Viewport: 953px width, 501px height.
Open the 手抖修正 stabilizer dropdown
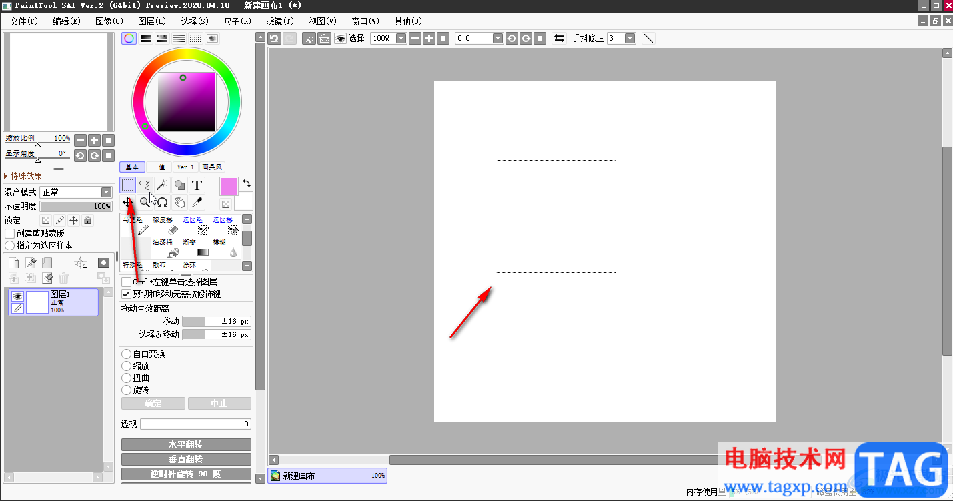pos(630,39)
